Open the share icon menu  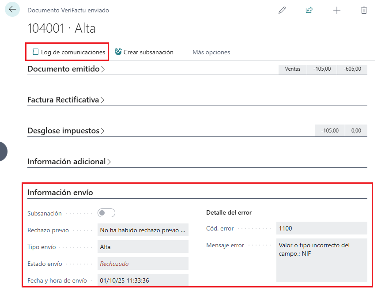309,10
